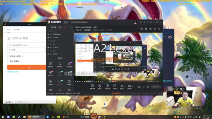
Task: Expand the arrow beside the speaker control
Action: 132,86
